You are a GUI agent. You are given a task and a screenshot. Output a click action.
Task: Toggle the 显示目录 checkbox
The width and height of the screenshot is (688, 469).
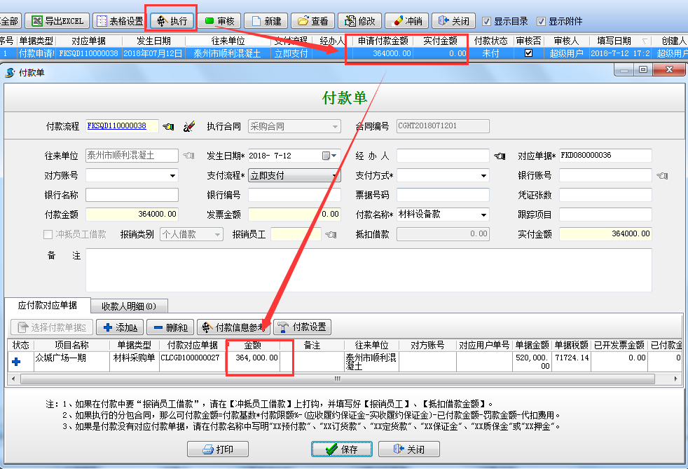coord(486,21)
